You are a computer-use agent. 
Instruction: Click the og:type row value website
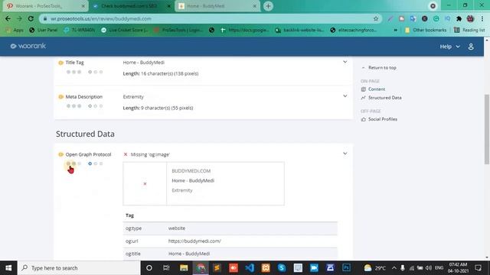[x=177, y=228]
